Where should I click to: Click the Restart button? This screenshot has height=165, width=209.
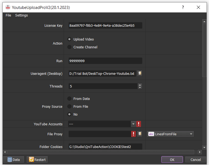[x=37, y=160]
